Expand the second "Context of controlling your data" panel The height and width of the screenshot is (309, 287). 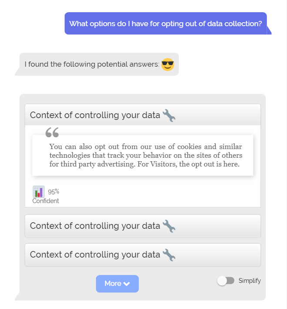click(x=96, y=226)
